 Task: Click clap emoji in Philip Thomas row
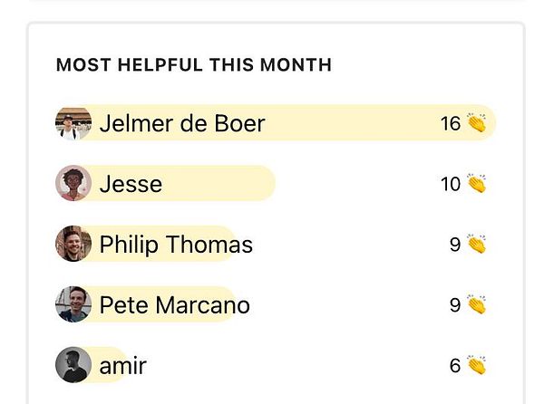[x=477, y=245]
